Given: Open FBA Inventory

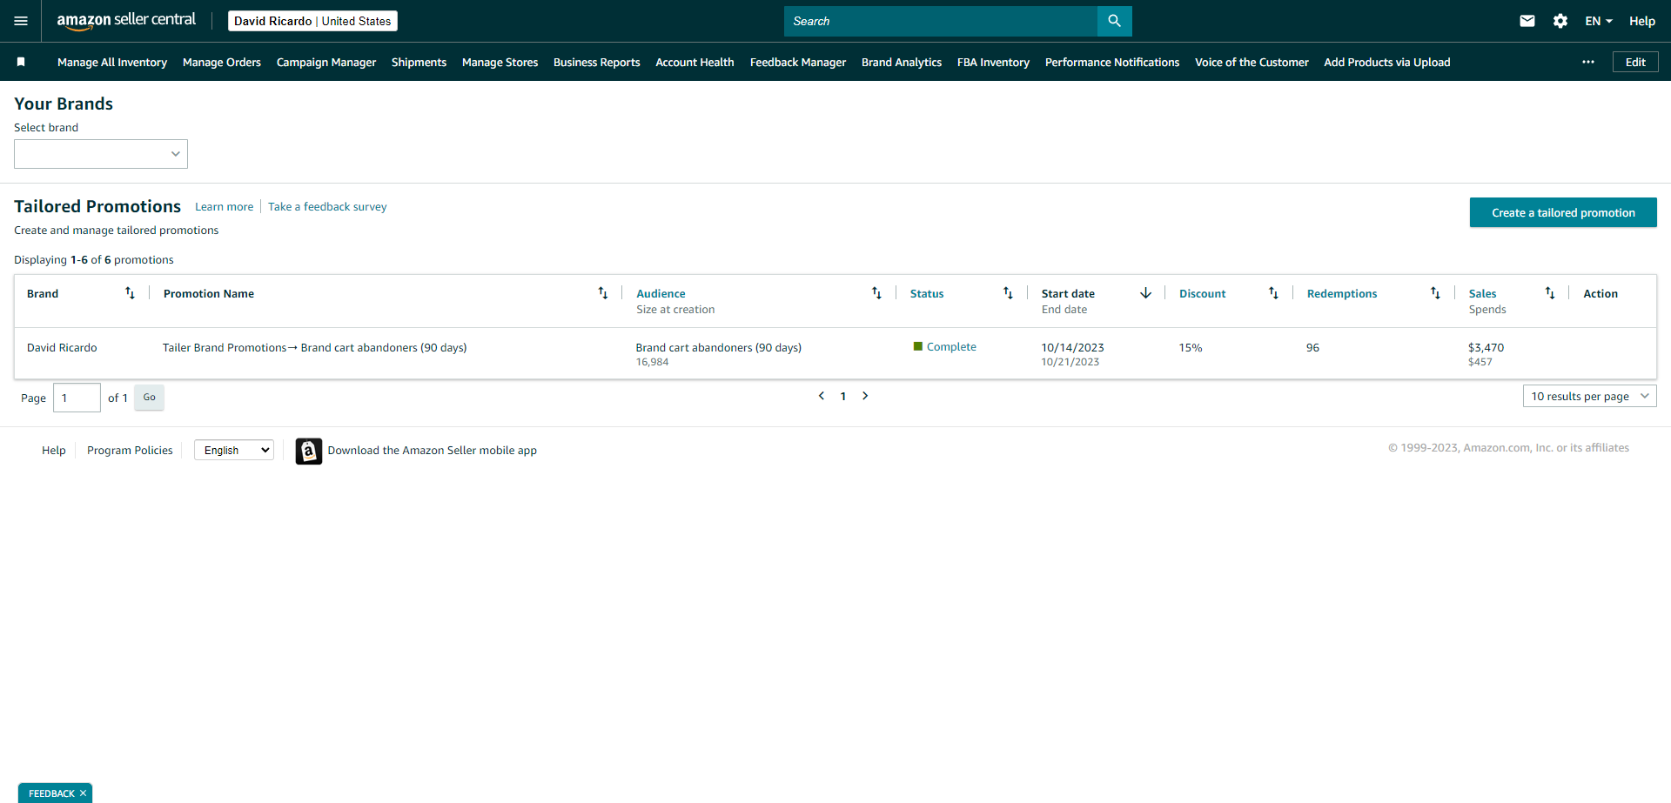Looking at the screenshot, I should coord(993,62).
